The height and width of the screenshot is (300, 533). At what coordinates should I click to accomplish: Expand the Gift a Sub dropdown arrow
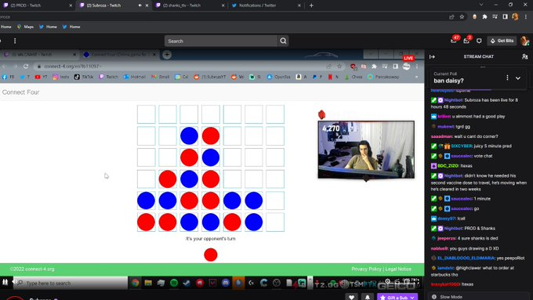click(x=412, y=298)
